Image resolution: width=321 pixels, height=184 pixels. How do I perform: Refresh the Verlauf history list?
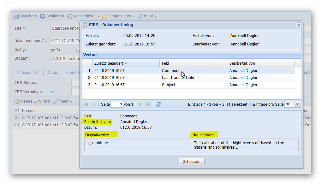pyautogui.click(x=158, y=104)
